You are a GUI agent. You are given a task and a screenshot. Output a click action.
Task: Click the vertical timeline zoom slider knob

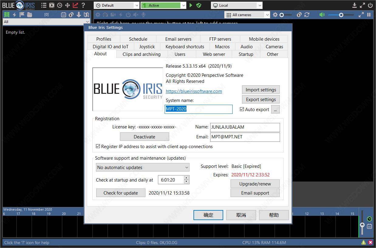[362, 225]
